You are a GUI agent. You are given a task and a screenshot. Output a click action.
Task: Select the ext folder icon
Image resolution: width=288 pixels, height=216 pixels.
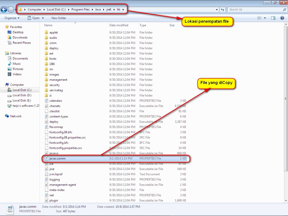click(46, 53)
